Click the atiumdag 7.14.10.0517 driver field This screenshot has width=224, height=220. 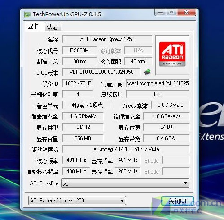click(126, 149)
